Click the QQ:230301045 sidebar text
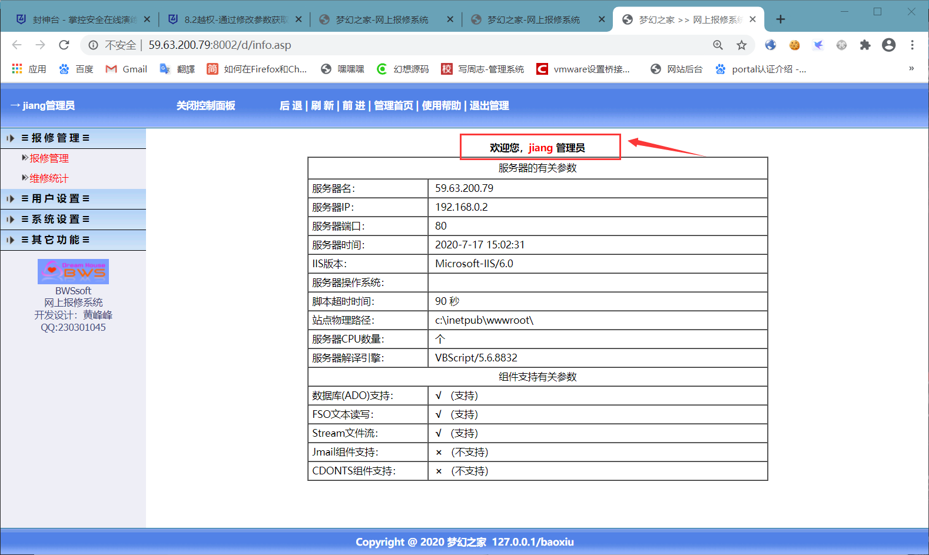The height and width of the screenshot is (555, 929). point(73,327)
